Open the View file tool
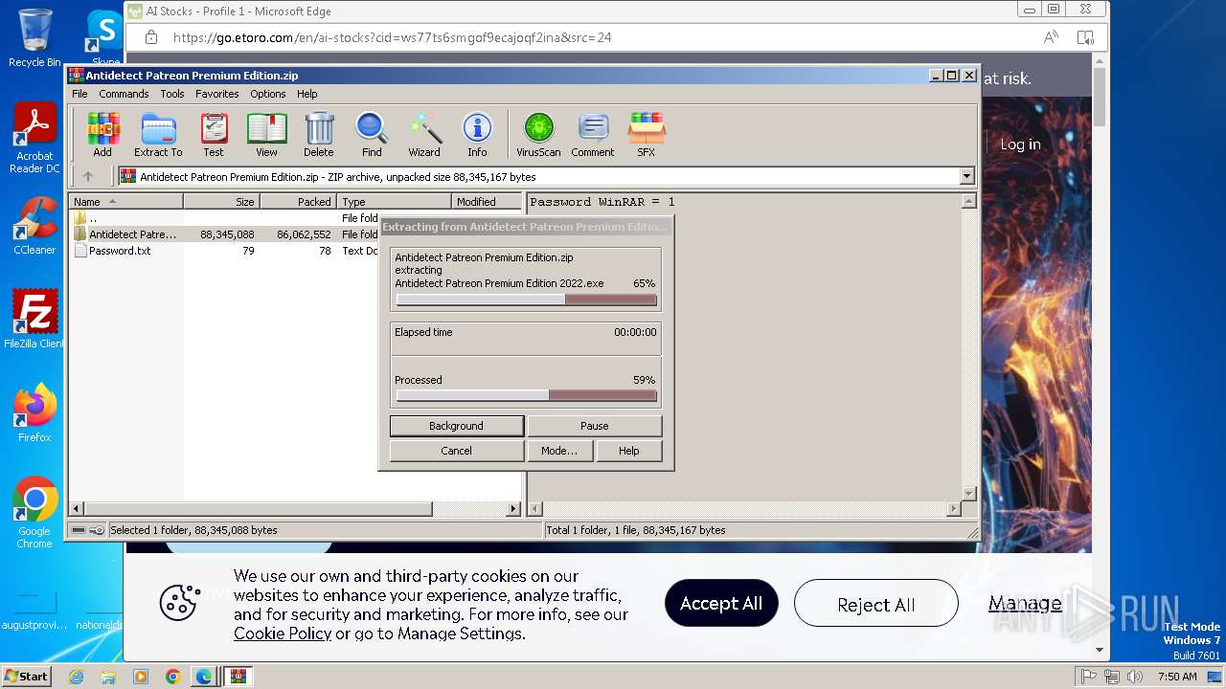Screen dimensions: 1226x689 coord(266,135)
